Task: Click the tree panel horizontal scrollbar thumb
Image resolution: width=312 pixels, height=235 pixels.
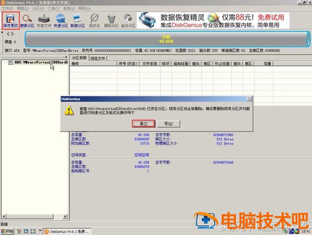Action: tap(30, 216)
